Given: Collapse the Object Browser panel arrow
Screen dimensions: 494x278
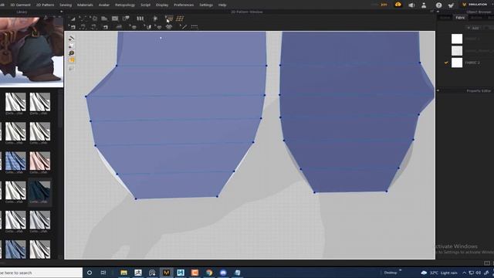Looking at the screenshot, I should tap(438, 12).
